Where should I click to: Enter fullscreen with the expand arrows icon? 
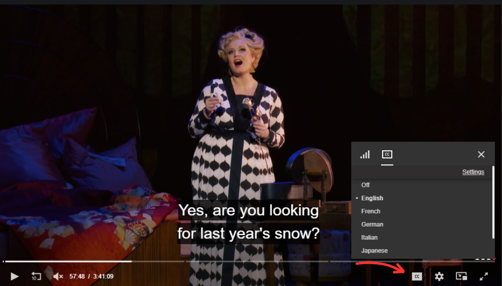click(x=484, y=277)
